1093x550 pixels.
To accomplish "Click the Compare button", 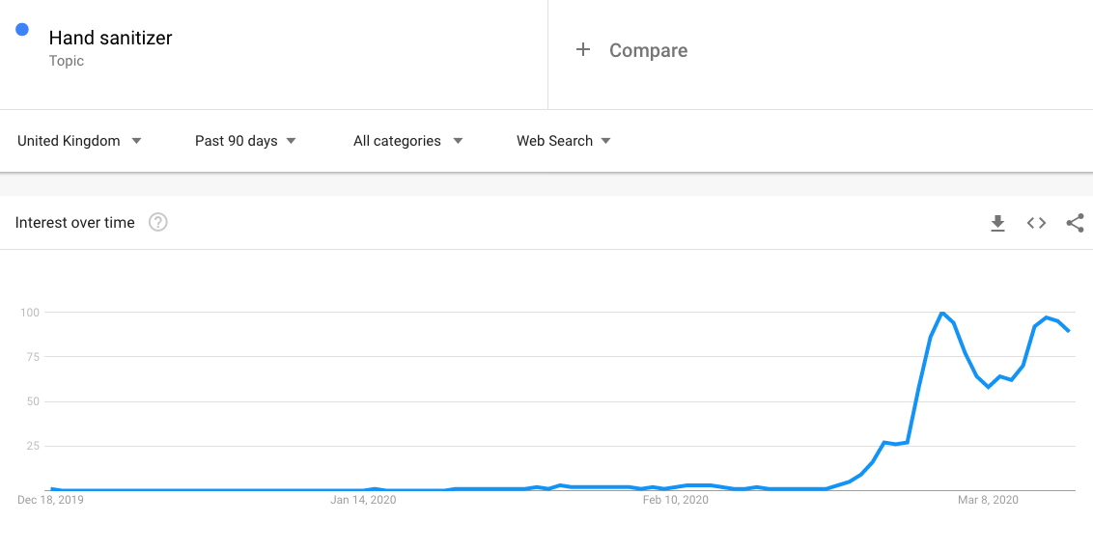I will click(648, 50).
